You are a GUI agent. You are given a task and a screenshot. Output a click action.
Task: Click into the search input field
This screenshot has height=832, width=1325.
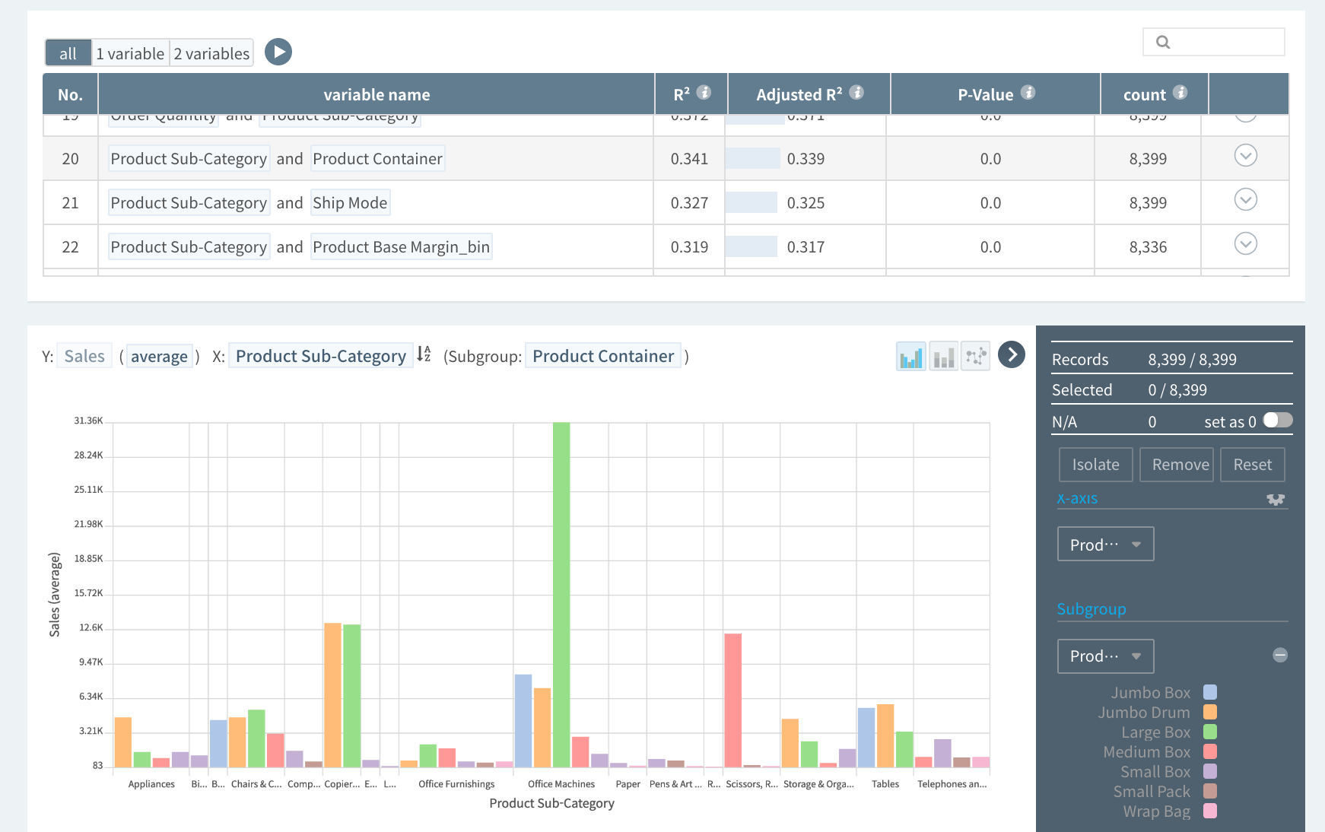[1214, 42]
